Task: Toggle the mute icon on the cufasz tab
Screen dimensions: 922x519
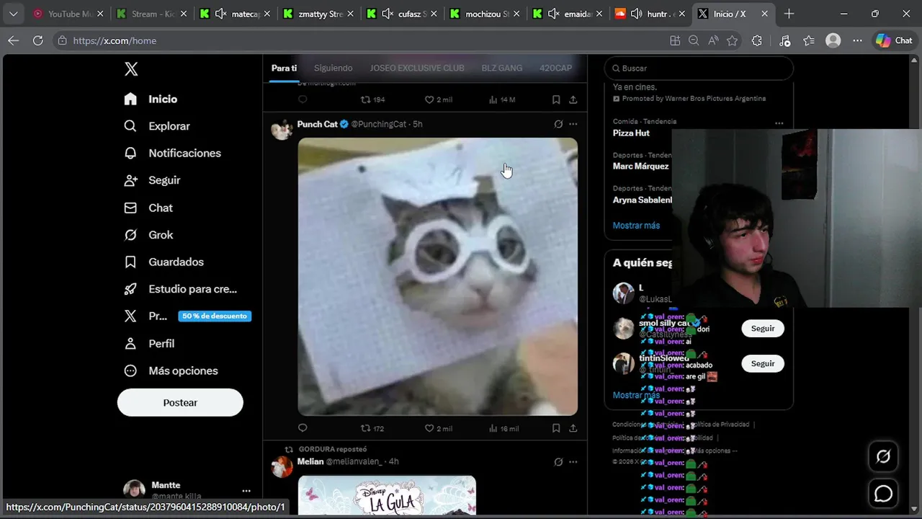Action: (388, 14)
